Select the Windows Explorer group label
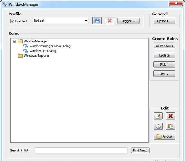Screen dimensions: 185x161 [x=36, y=56]
